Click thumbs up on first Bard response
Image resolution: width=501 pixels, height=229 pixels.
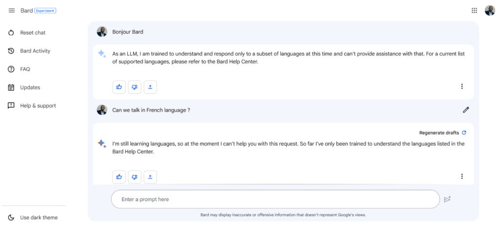click(119, 87)
